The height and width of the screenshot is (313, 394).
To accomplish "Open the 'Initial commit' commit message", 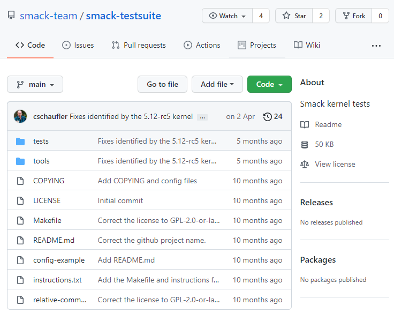I will [120, 201].
